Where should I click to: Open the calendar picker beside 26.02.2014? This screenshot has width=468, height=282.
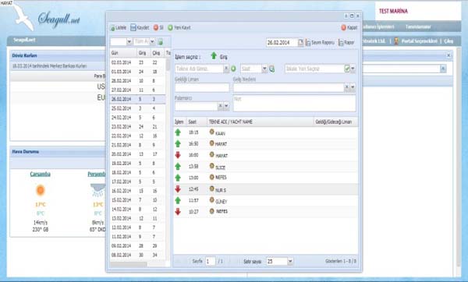pos(300,43)
